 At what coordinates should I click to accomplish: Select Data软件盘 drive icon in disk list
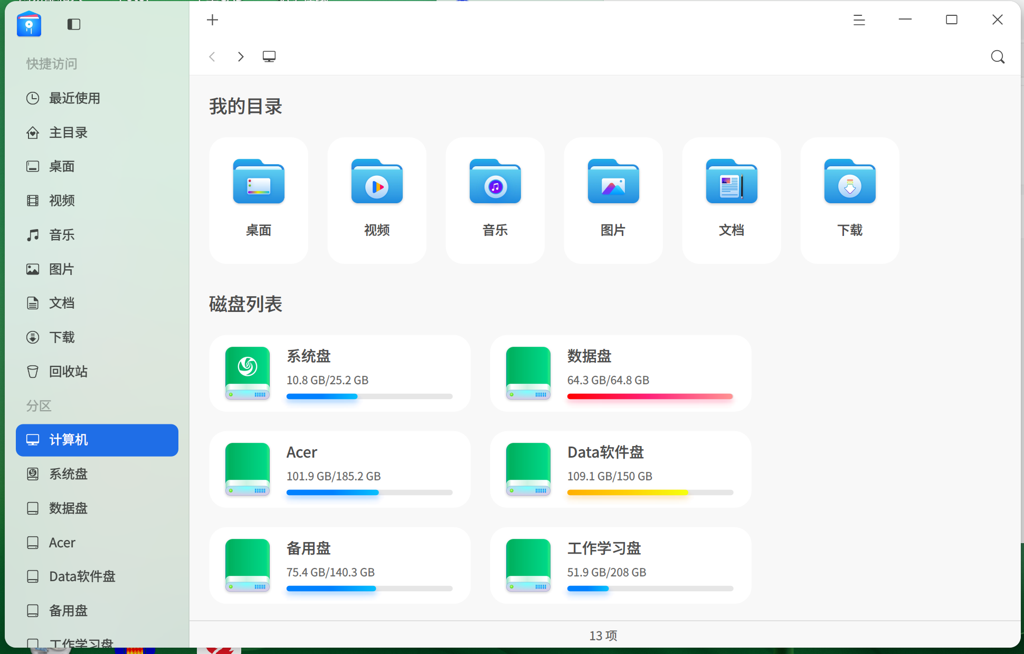click(x=528, y=469)
